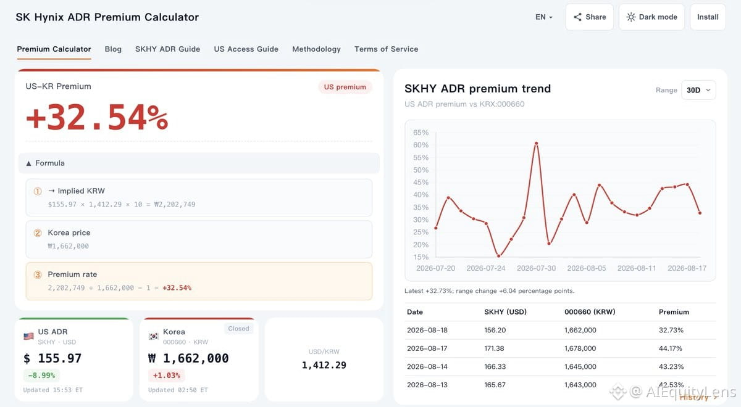Open Terms of Service tab
Image resolution: width=741 pixels, height=407 pixels.
386,49
